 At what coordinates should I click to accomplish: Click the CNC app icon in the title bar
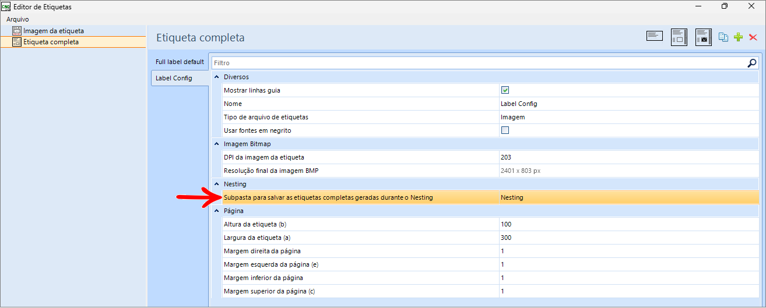coord(6,6)
